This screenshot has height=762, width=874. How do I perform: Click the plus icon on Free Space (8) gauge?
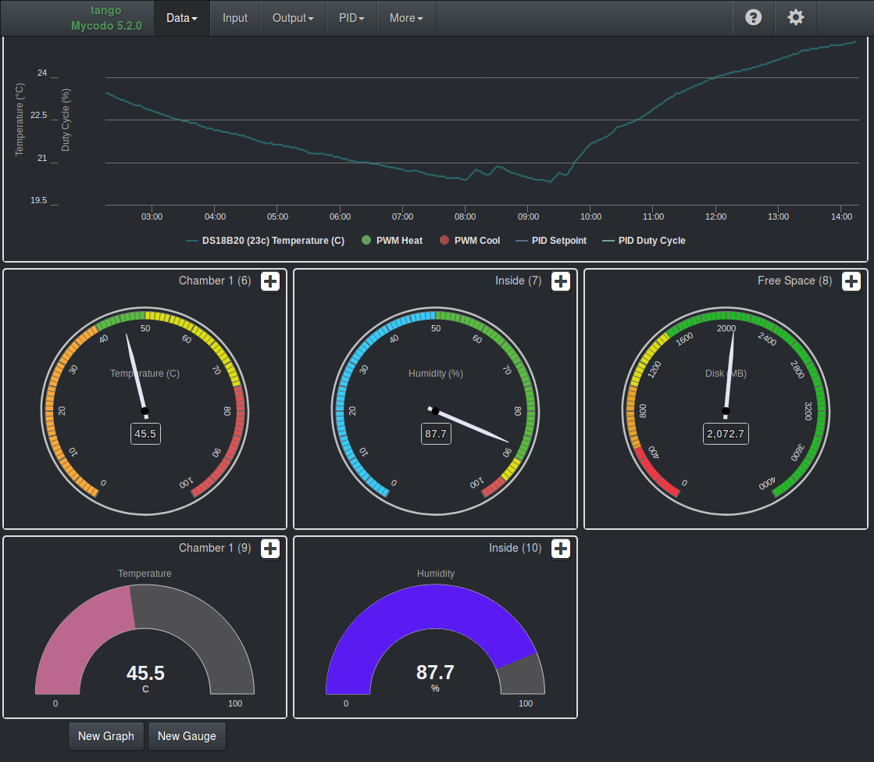click(851, 281)
